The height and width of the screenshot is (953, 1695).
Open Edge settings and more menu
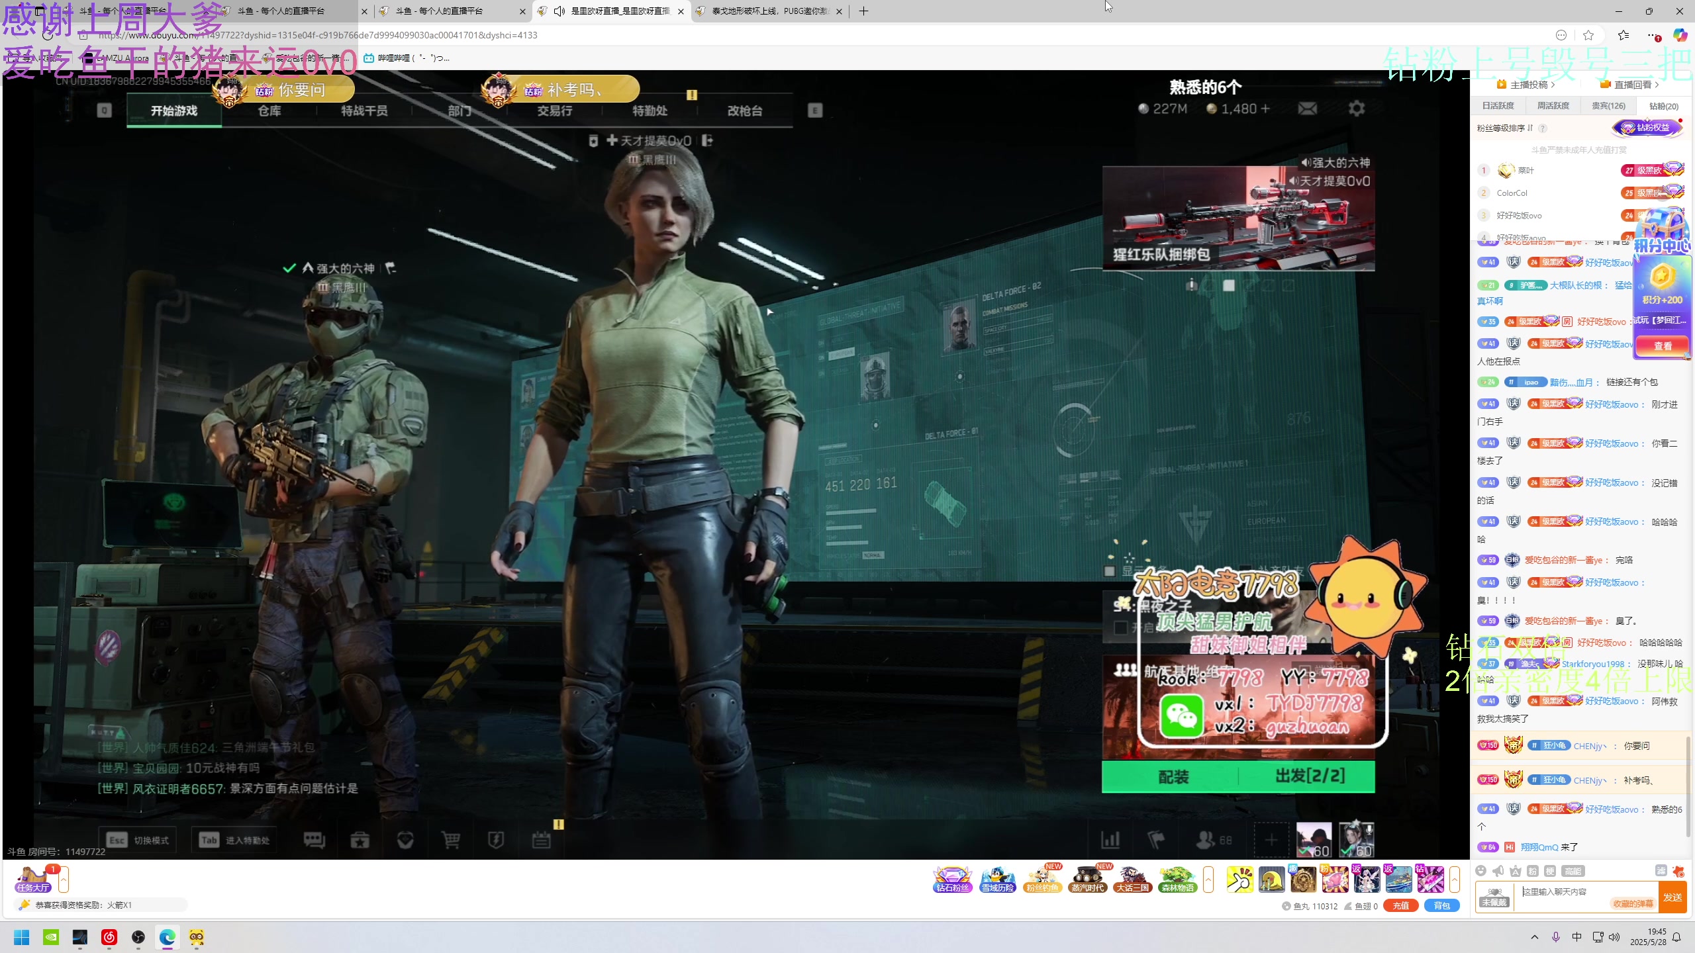click(1653, 35)
